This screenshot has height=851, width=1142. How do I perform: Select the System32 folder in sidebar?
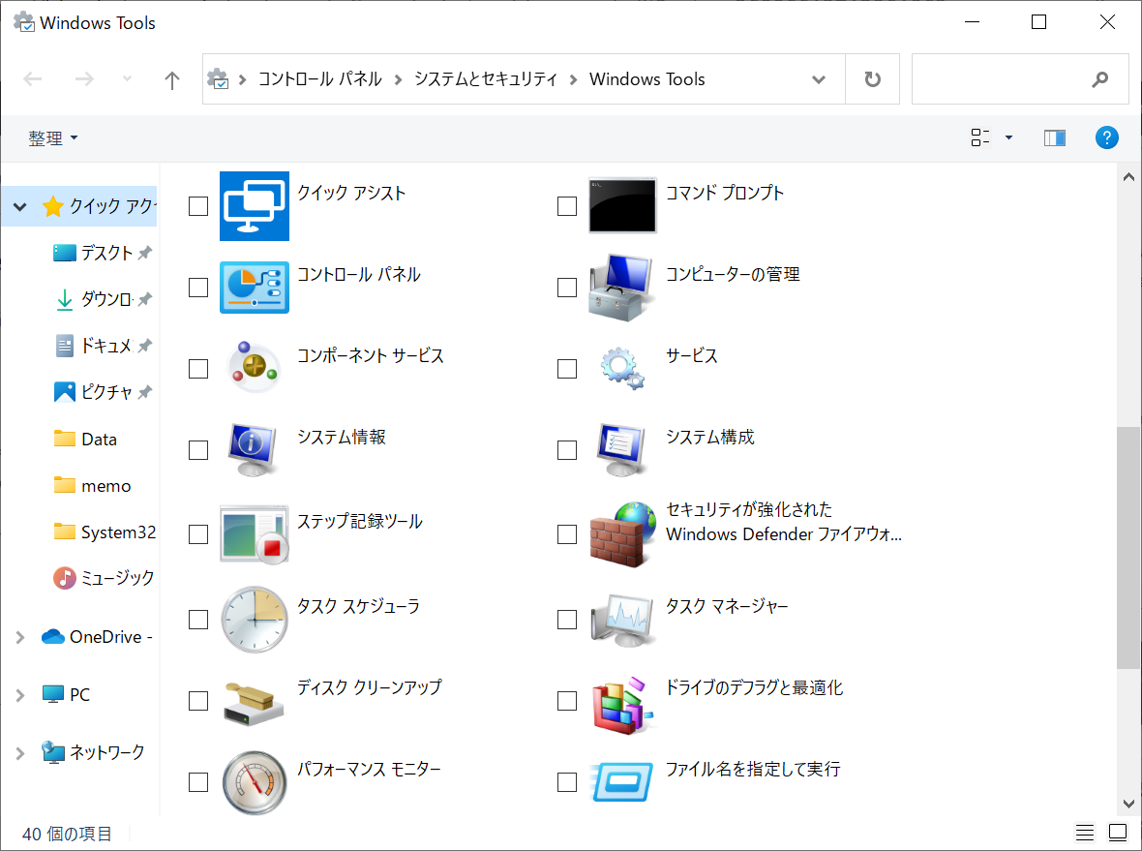coord(105,532)
